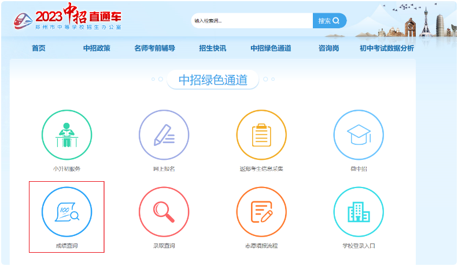Focus the 输入检索词 search input field
Image resolution: width=458 pixels, height=266 pixels.
click(x=252, y=21)
